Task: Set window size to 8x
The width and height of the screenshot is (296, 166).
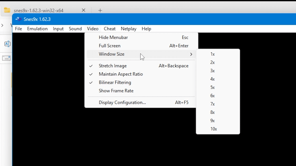Action: pos(218,112)
